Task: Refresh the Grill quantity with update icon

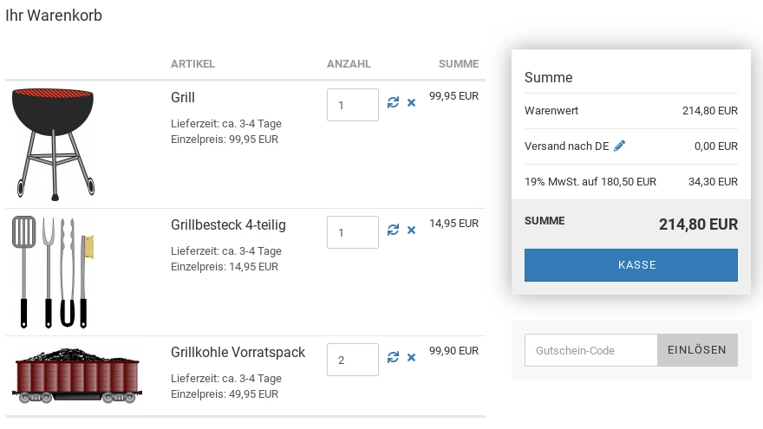Action: tap(393, 102)
